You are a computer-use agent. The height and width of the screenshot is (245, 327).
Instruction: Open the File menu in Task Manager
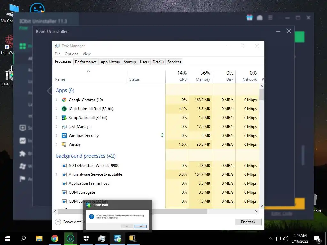tap(57, 54)
